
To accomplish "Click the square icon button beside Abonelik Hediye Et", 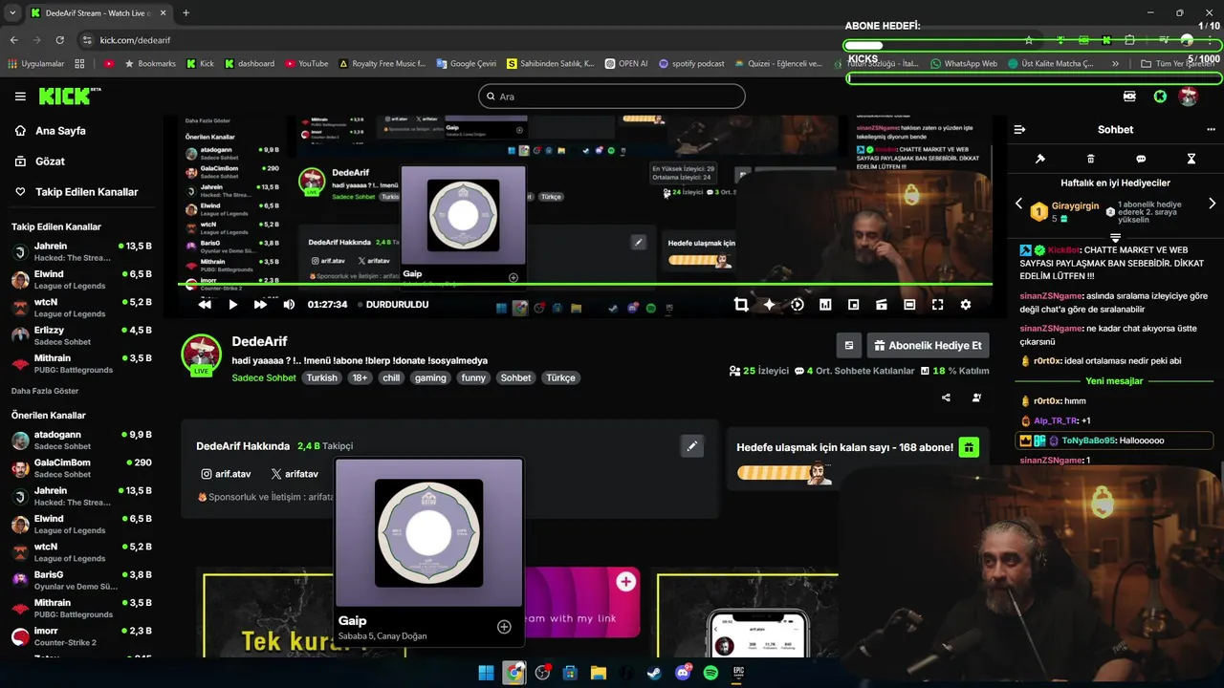I will 848,345.
